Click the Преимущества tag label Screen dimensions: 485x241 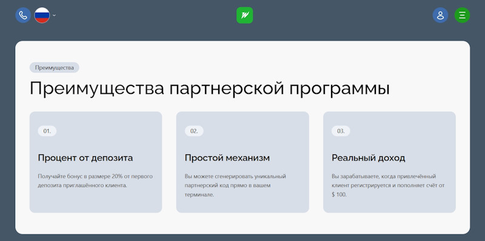tap(55, 68)
